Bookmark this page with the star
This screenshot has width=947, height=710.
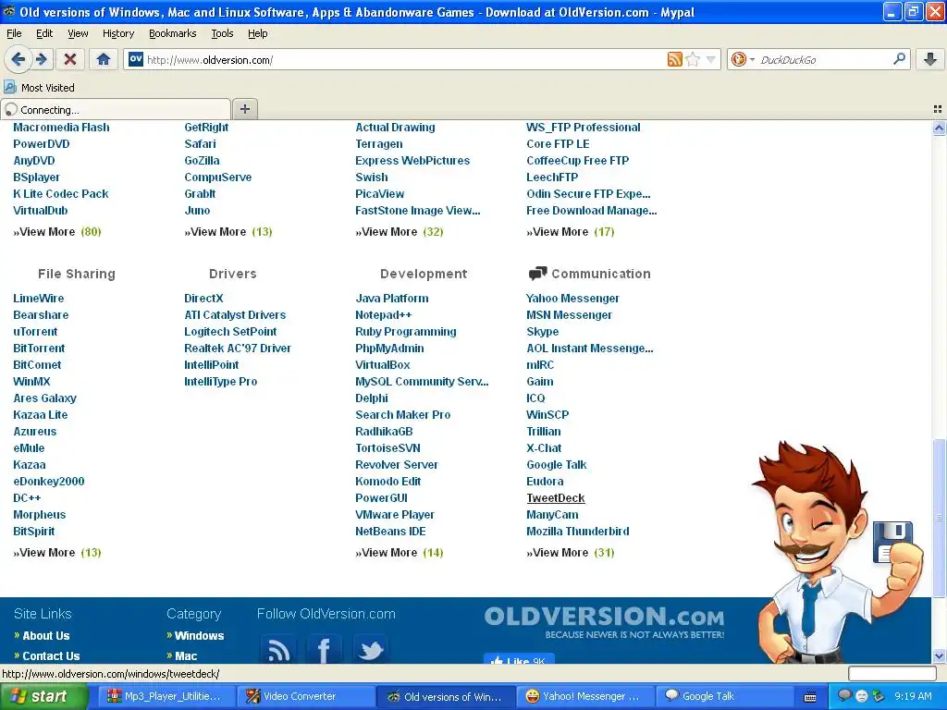tap(693, 59)
